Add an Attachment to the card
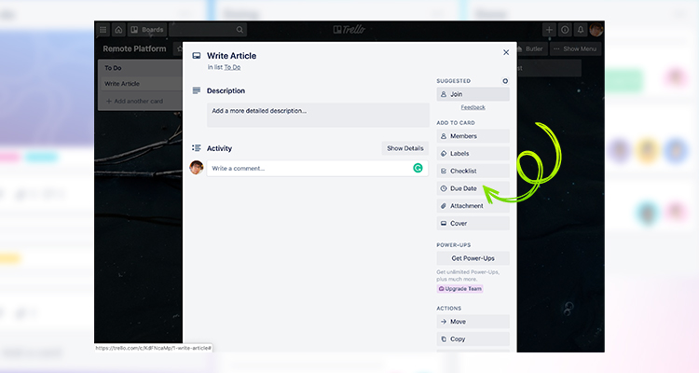This screenshot has height=373, width=699. [x=473, y=206]
